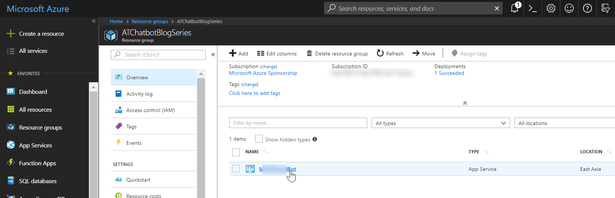615x198 pixels.
Task: Sort by LOCATION column arrows
Action: tap(609, 151)
